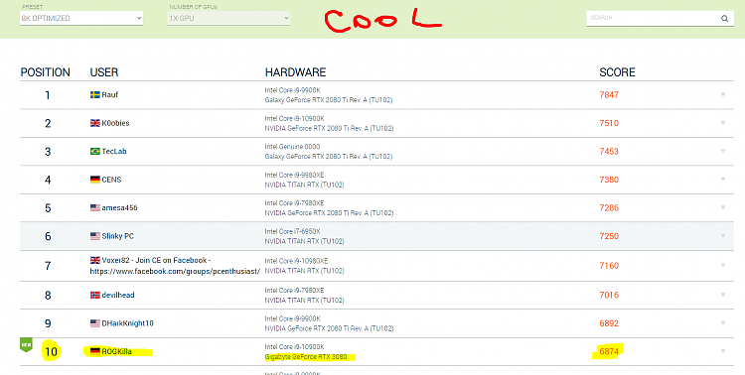Screen dimensions: 745x375
Task: Select score 7453
Action: [609, 151]
